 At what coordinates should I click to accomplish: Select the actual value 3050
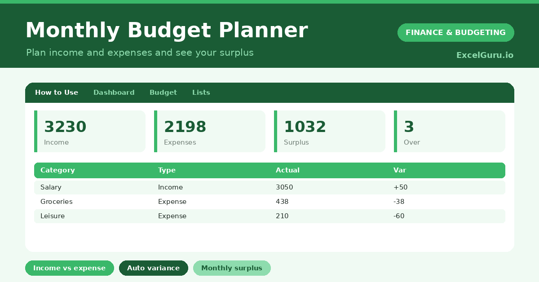click(284, 187)
